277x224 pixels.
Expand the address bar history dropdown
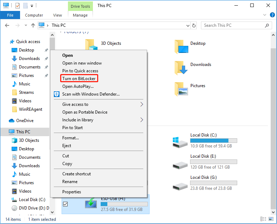(188, 26)
